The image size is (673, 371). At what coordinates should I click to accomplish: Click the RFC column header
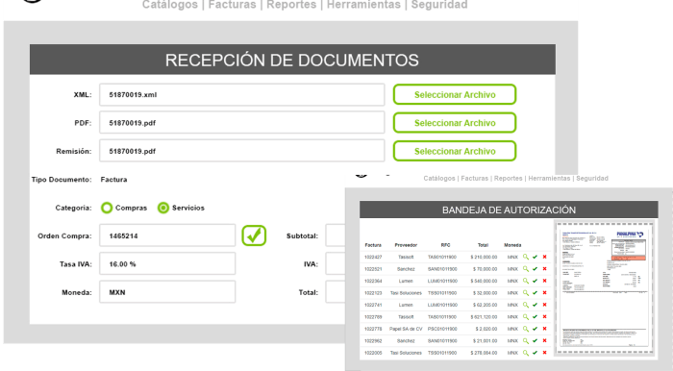[x=445, y=245]
